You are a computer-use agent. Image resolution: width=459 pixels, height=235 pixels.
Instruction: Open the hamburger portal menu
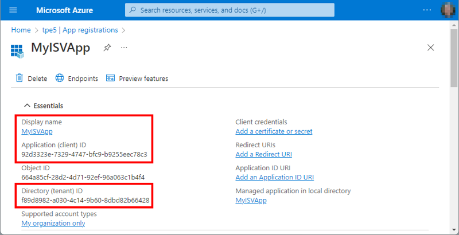pos(13,10)
